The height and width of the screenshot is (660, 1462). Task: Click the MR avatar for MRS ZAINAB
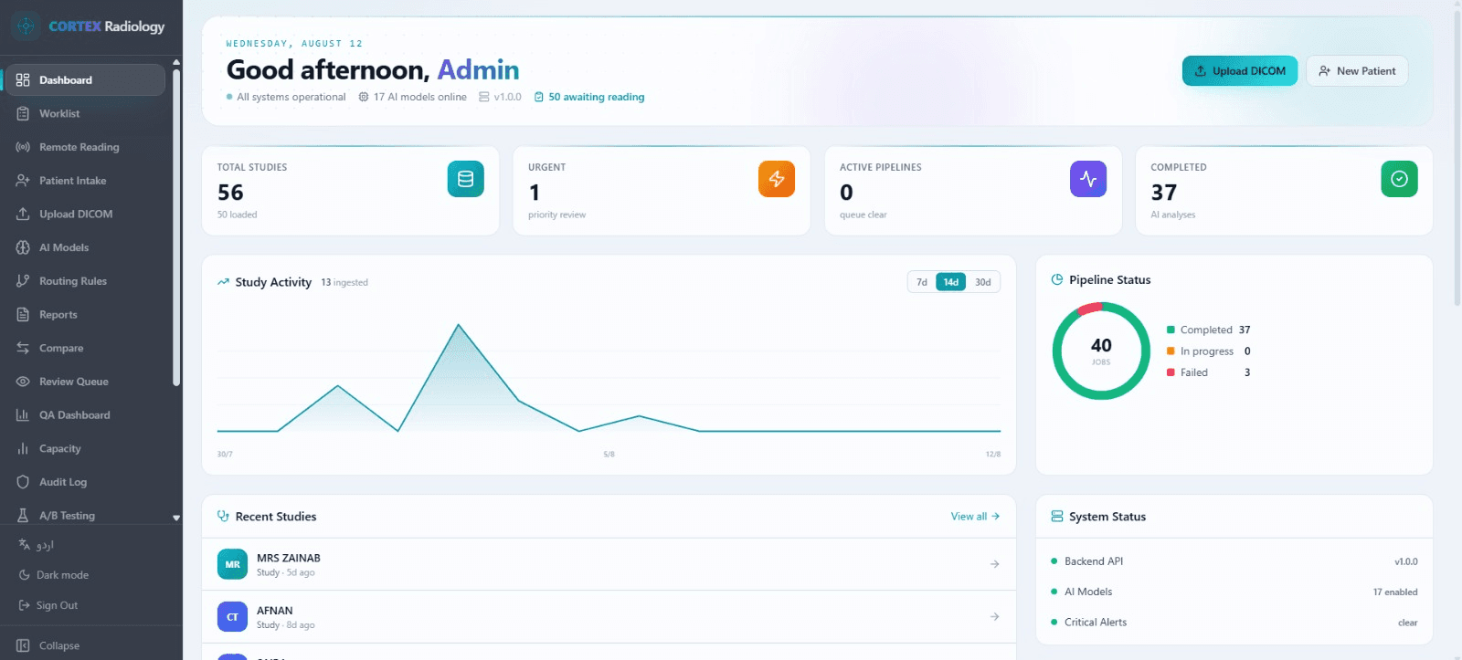(x=232, y=564)
